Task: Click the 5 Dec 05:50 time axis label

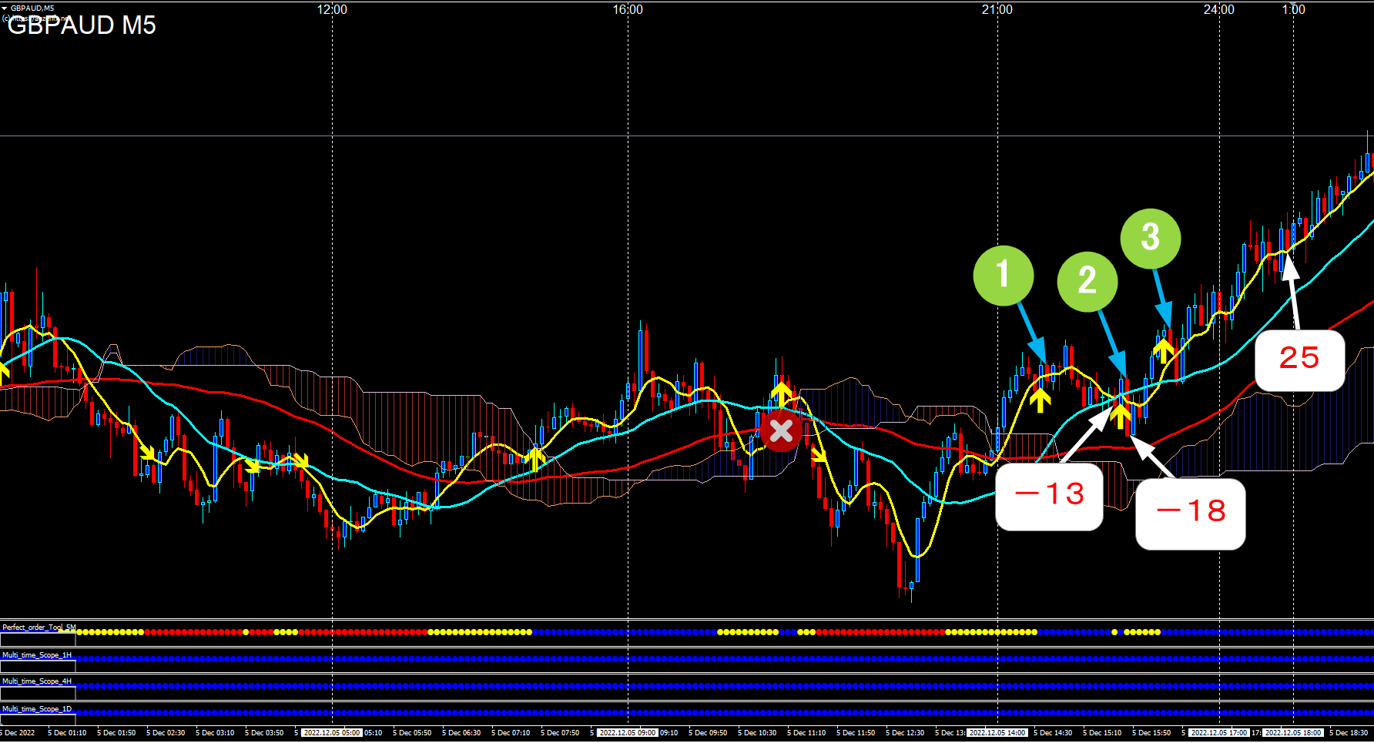Action: 412,733
